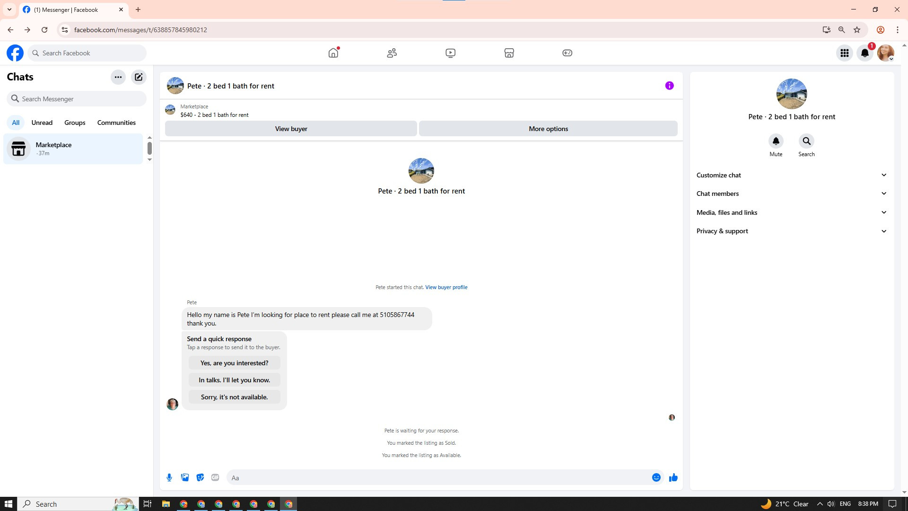The image size is (908, 511).
Task: Click the Search Messenger input field
Action: click(80, 99)
